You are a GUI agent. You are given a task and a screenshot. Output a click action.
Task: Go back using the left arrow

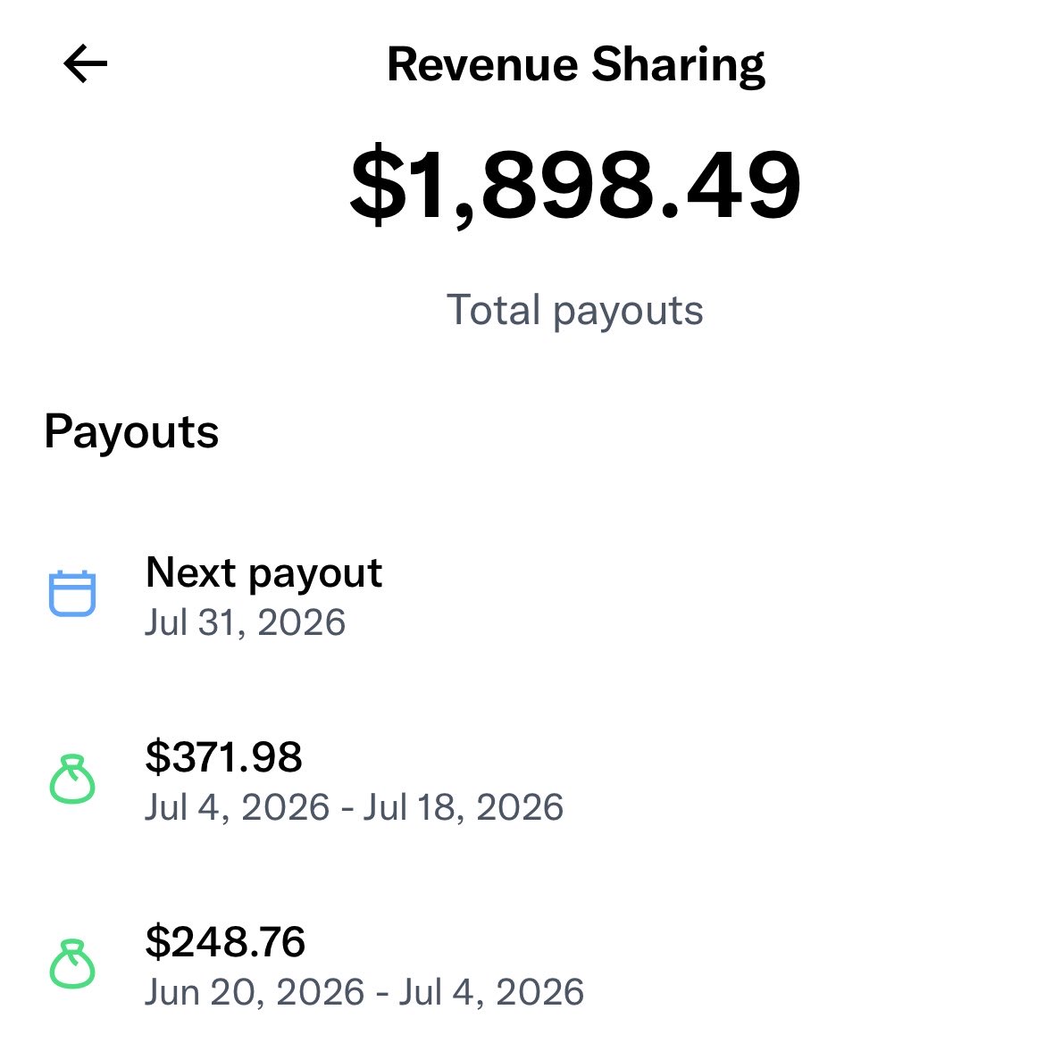click(86, 64)
